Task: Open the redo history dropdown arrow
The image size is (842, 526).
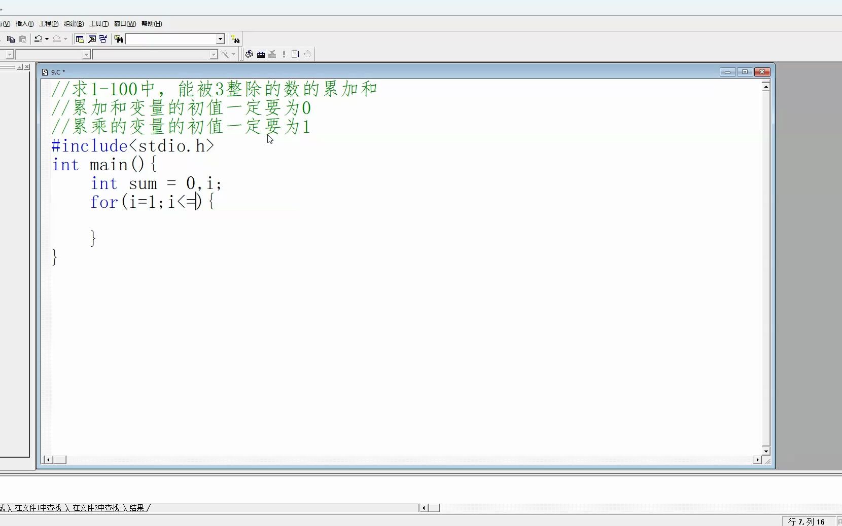Action: [x=65, y=39]
